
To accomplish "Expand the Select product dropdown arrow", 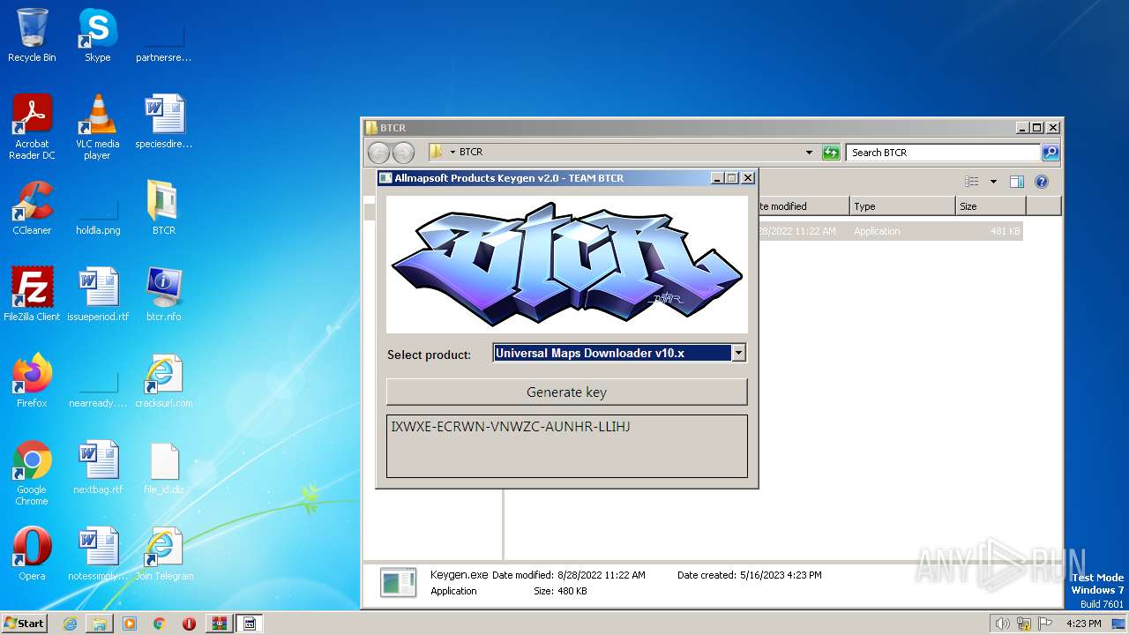I will pos(739,353).
